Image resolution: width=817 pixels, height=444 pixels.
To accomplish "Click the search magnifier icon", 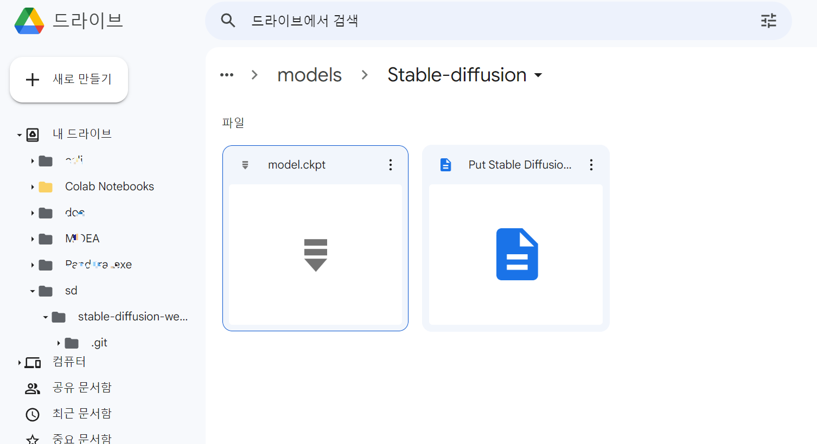I will click(228, 21).
